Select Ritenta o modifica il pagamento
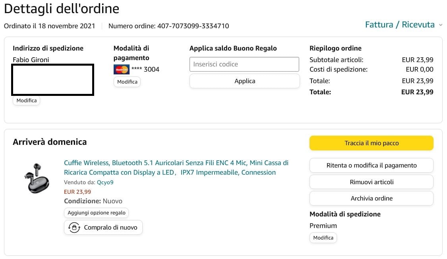 [x=371, y=166]
